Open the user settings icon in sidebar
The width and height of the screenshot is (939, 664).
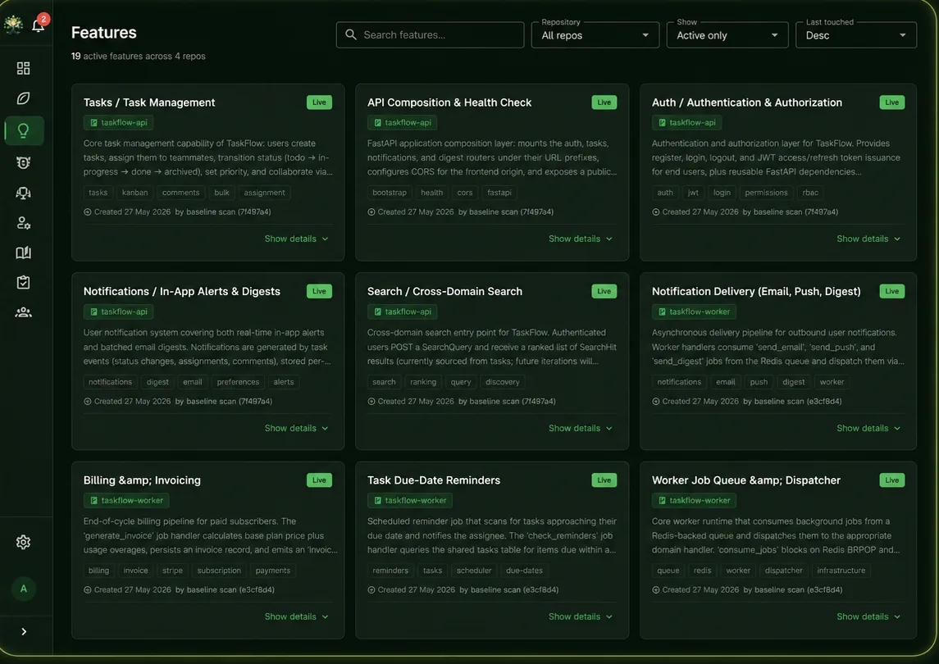pos(23,223)
